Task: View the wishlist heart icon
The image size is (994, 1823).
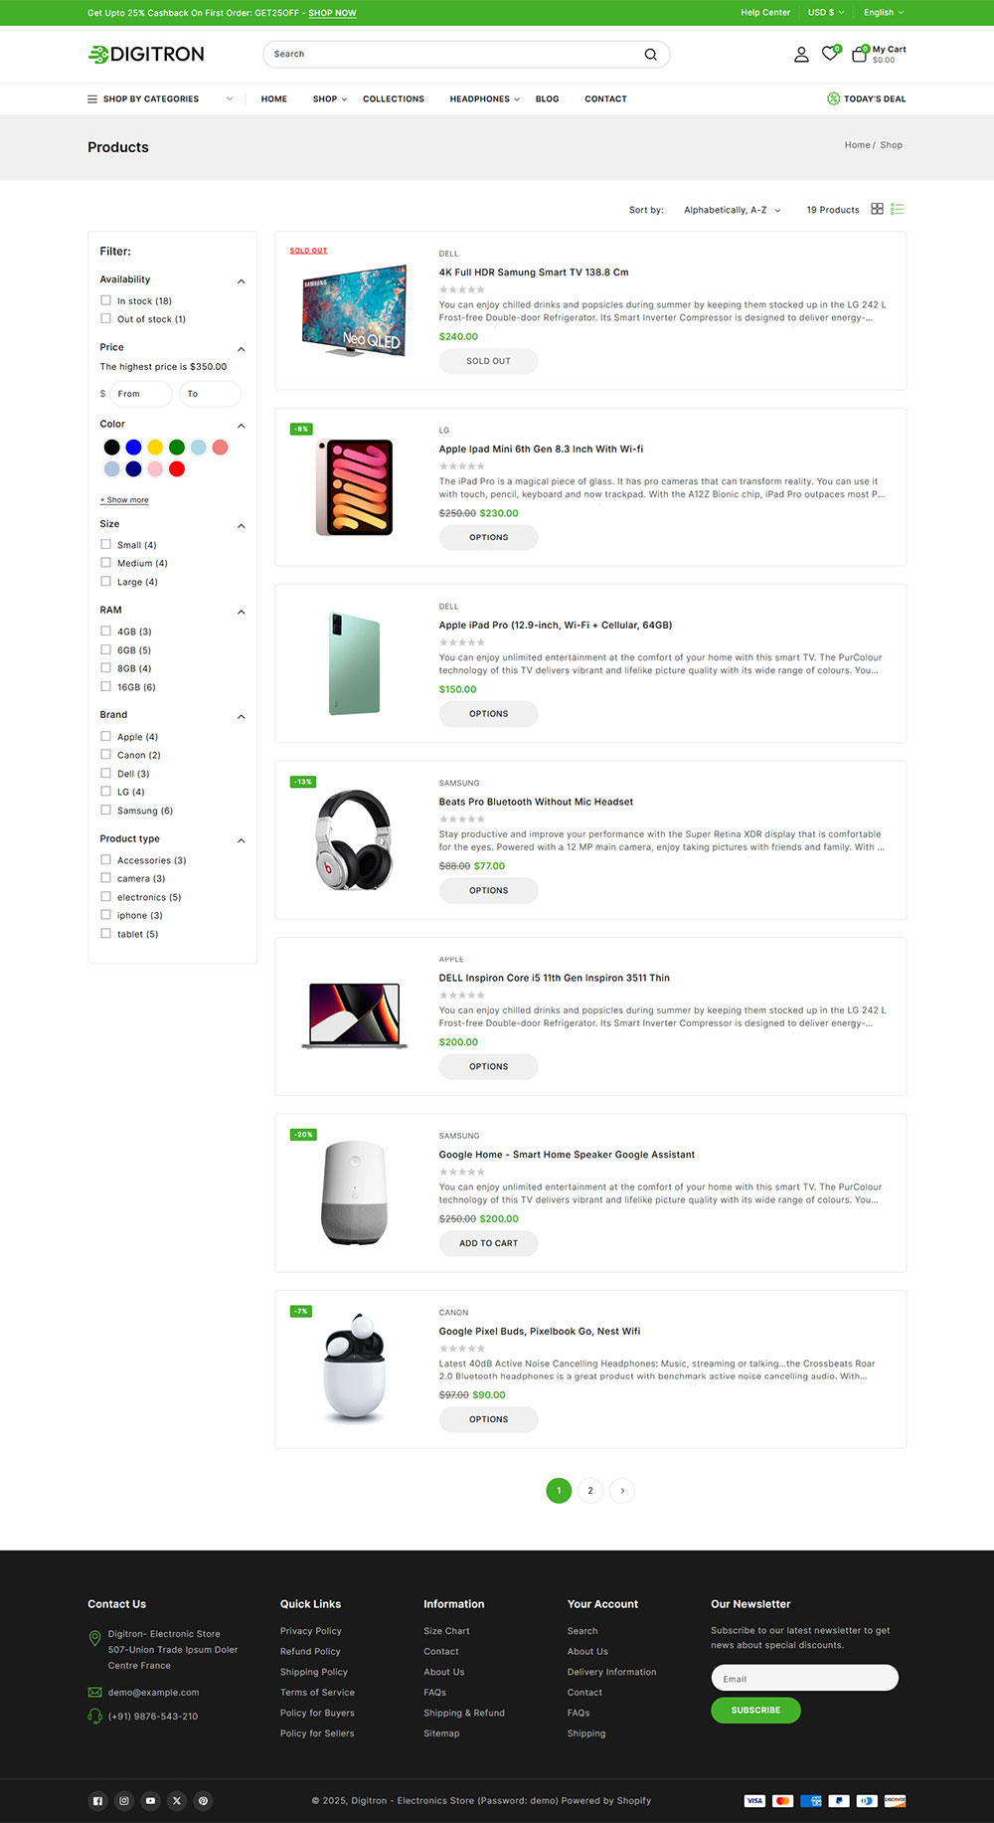Action: click(x=830, y=54)
